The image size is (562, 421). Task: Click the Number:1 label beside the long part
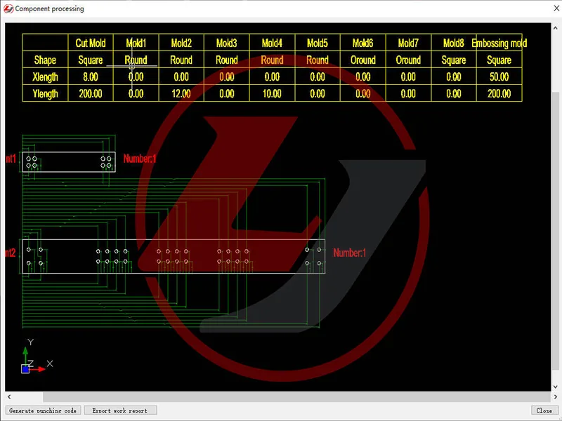click(x=349, y=253)
